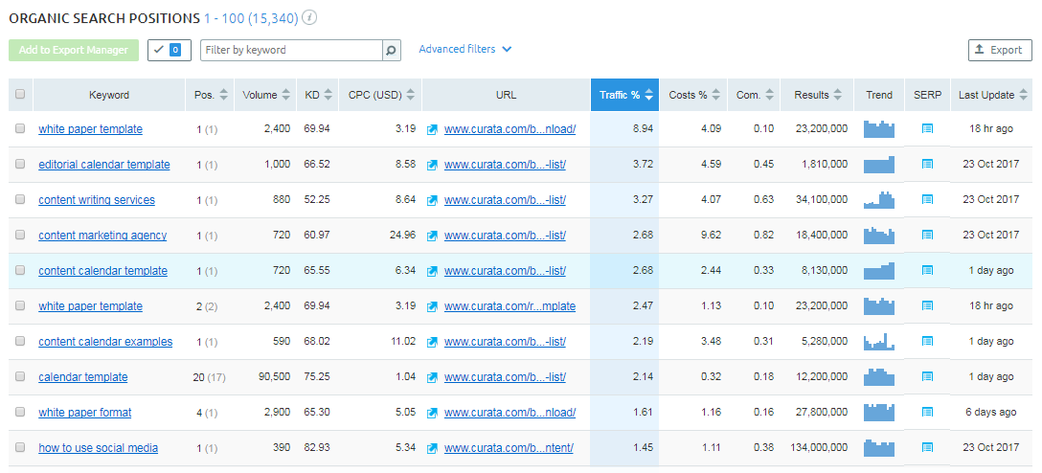Open SERP snapshot for calendar template row

(927, 376)
